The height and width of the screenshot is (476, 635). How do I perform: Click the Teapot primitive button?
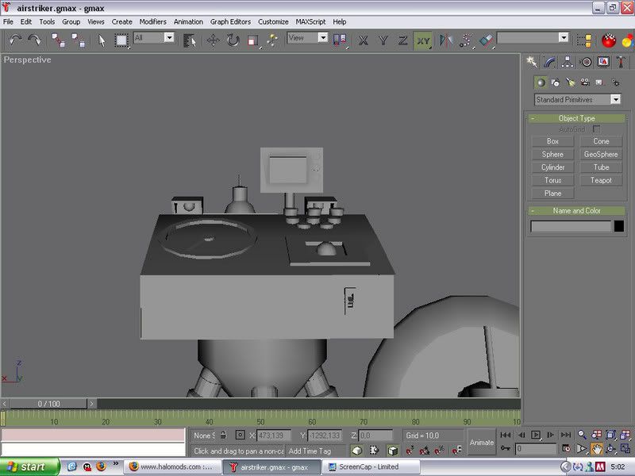click(601, 180)
